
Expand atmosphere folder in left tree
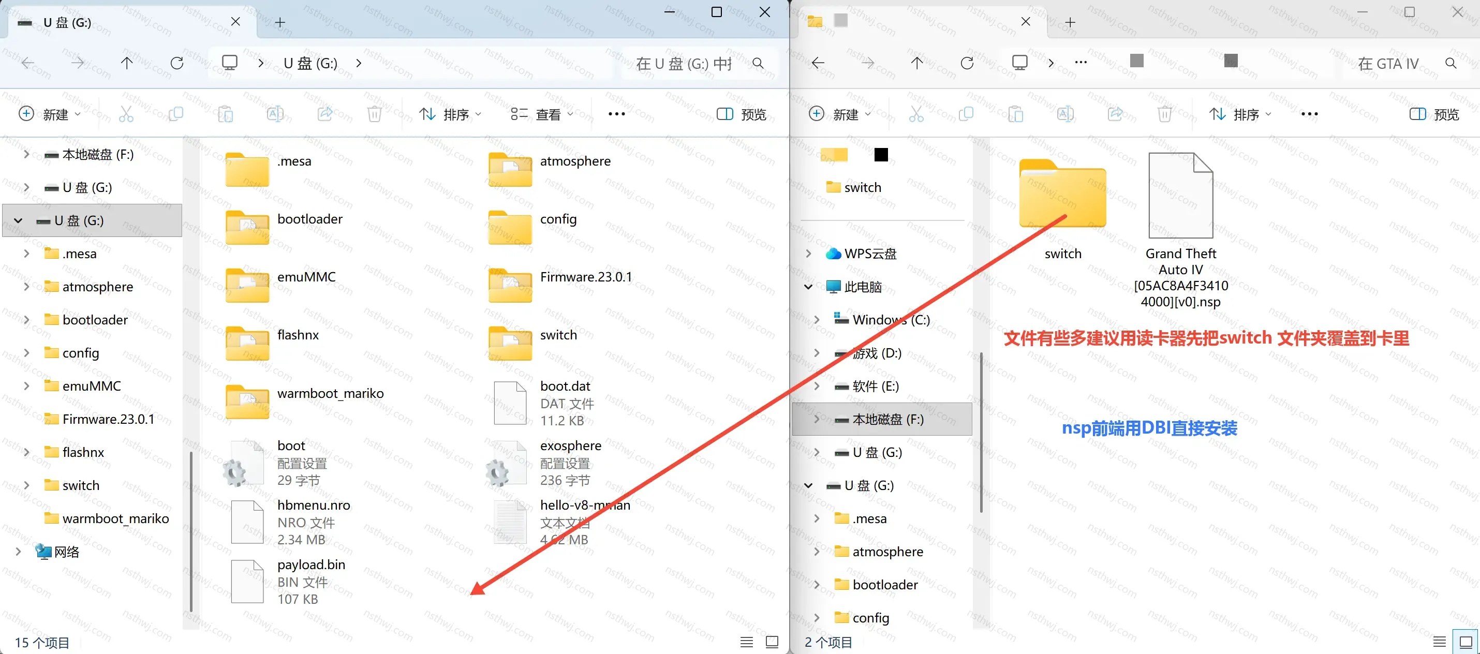coord(26,286)
